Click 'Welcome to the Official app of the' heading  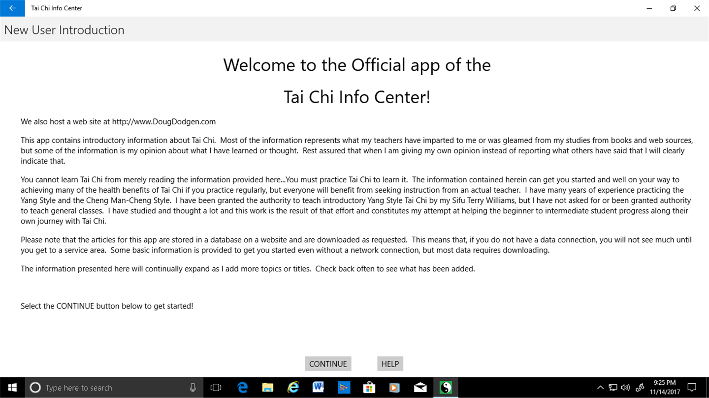tap(357, 65)
